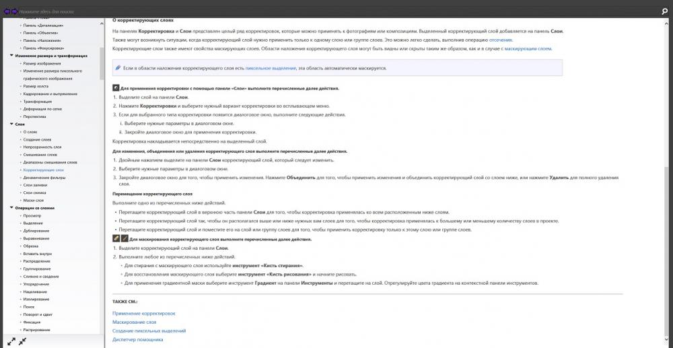This screenshot has width=673, height=348.
Task: Open the «О слоях» topic
Action: [x=30, y=132]
